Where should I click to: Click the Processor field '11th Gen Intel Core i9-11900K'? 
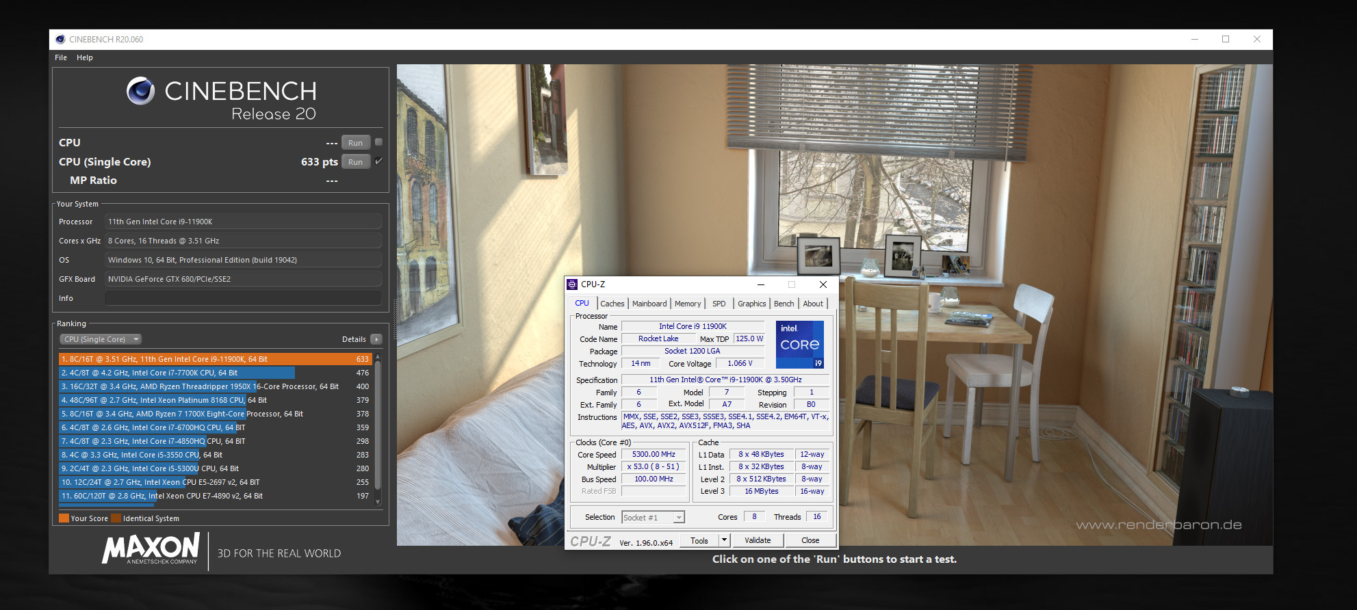click(x=243, y=222)
